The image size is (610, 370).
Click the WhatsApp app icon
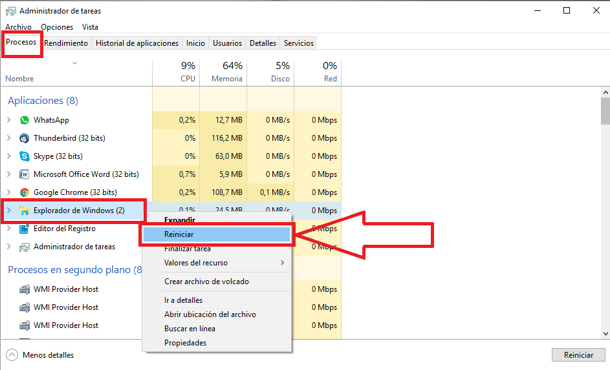coord(25,120)
